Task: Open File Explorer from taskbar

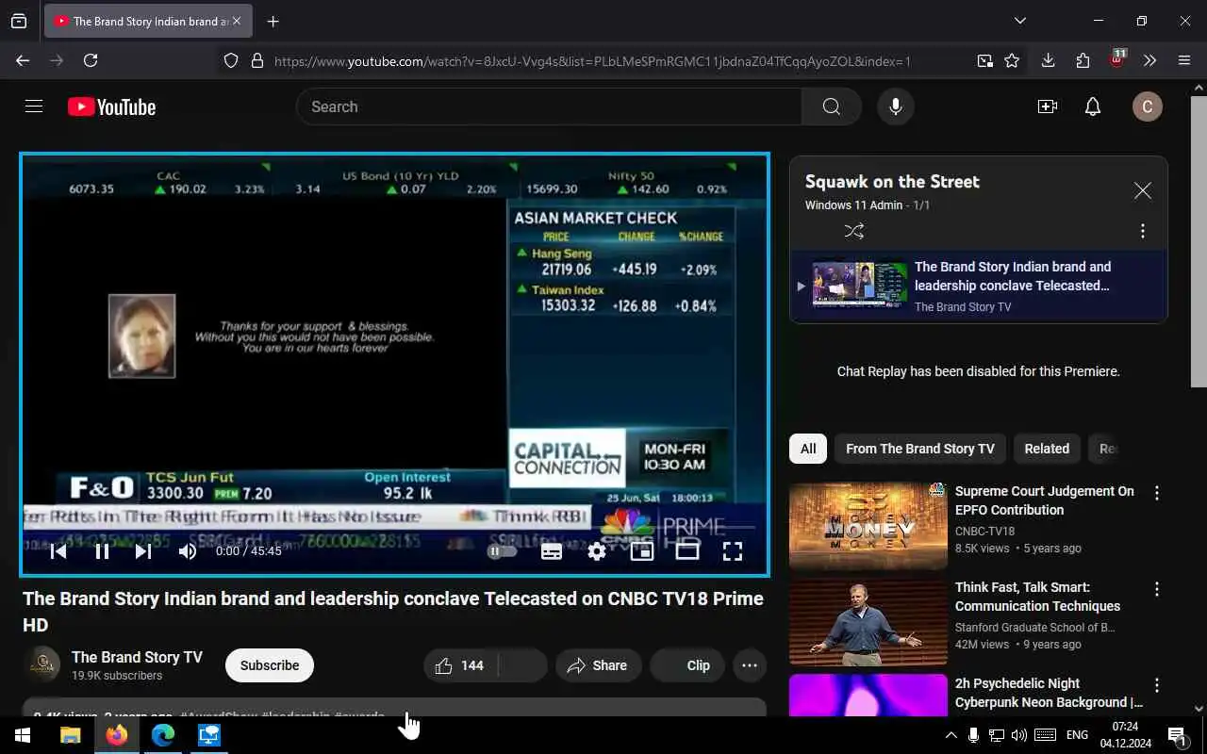Action: [70, 735]
